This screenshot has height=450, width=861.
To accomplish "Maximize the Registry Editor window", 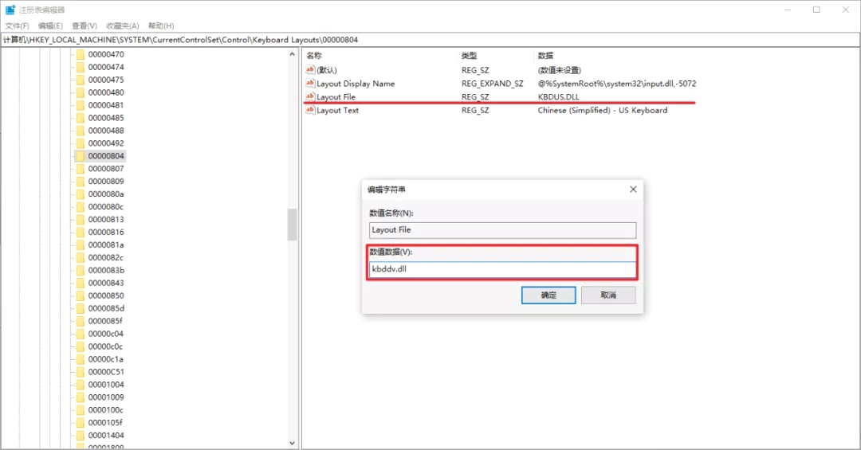I will [816, 10].
